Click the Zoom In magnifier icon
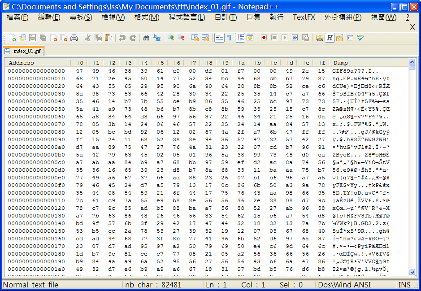This screenshot has width=421, height=291. point(170,38)
